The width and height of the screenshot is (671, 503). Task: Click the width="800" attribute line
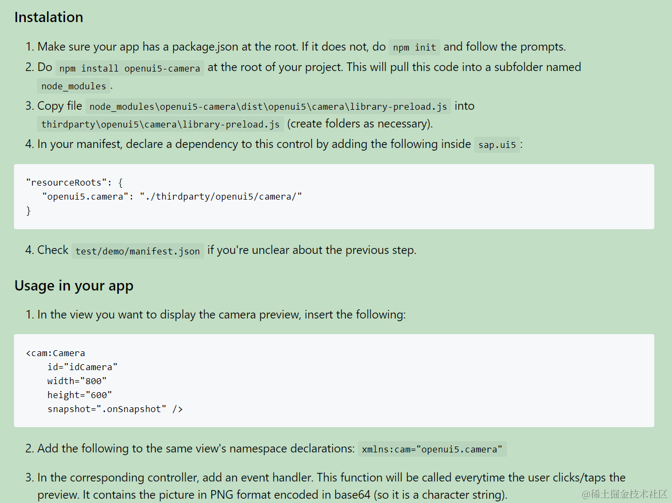tap(77, 381)
